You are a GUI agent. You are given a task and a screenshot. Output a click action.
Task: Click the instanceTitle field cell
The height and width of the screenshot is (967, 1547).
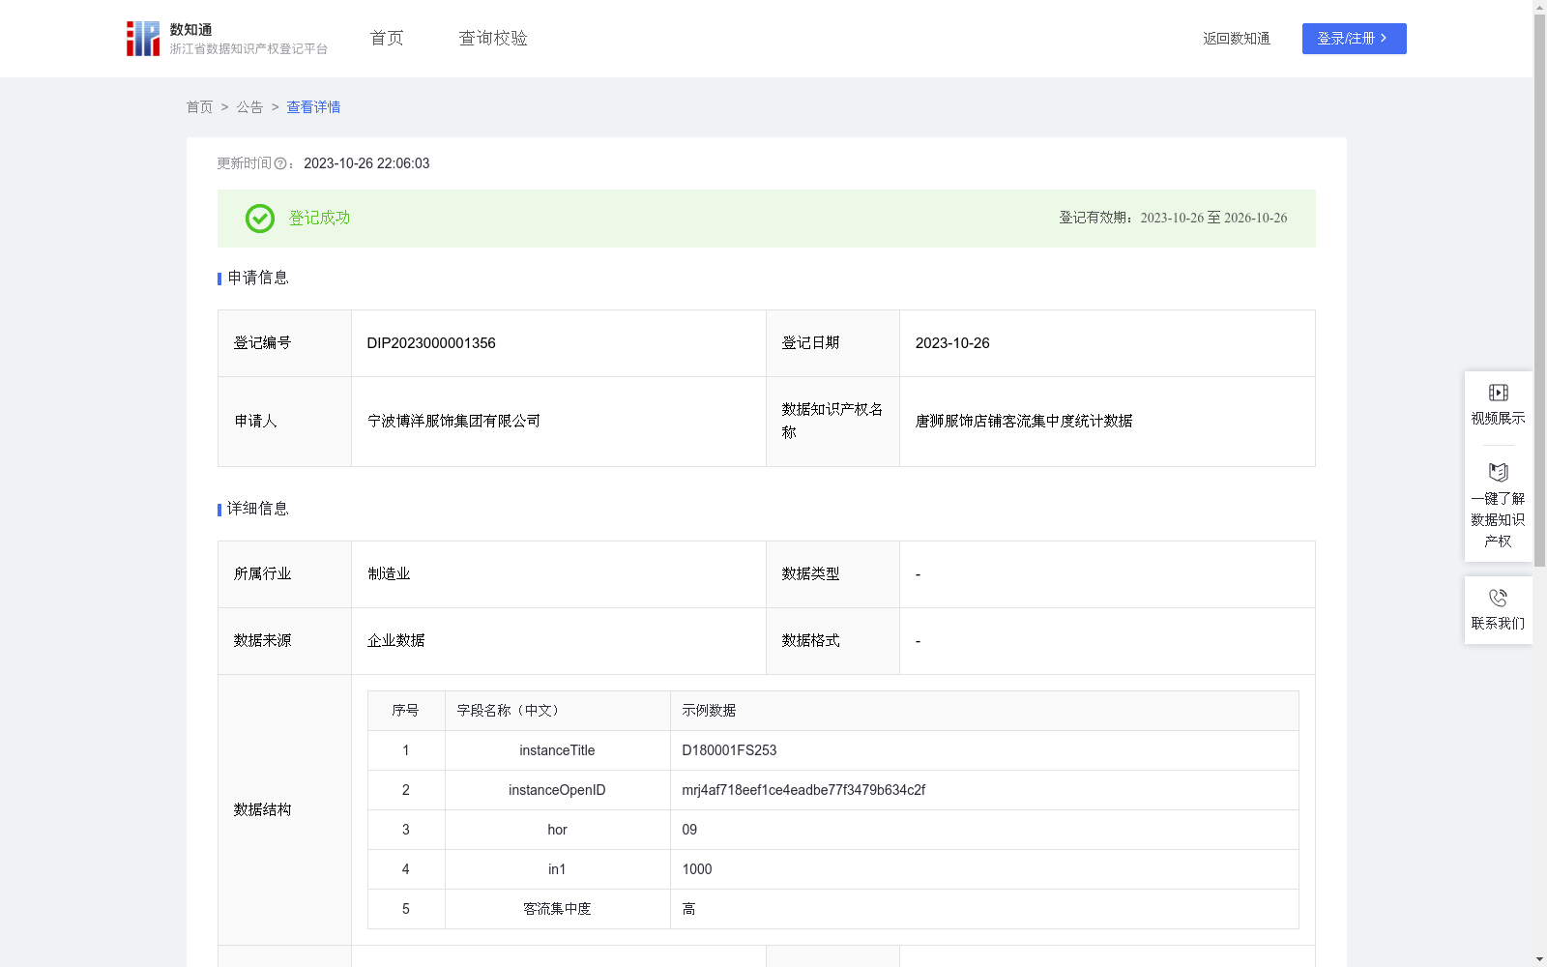click(x=557, y=750)
